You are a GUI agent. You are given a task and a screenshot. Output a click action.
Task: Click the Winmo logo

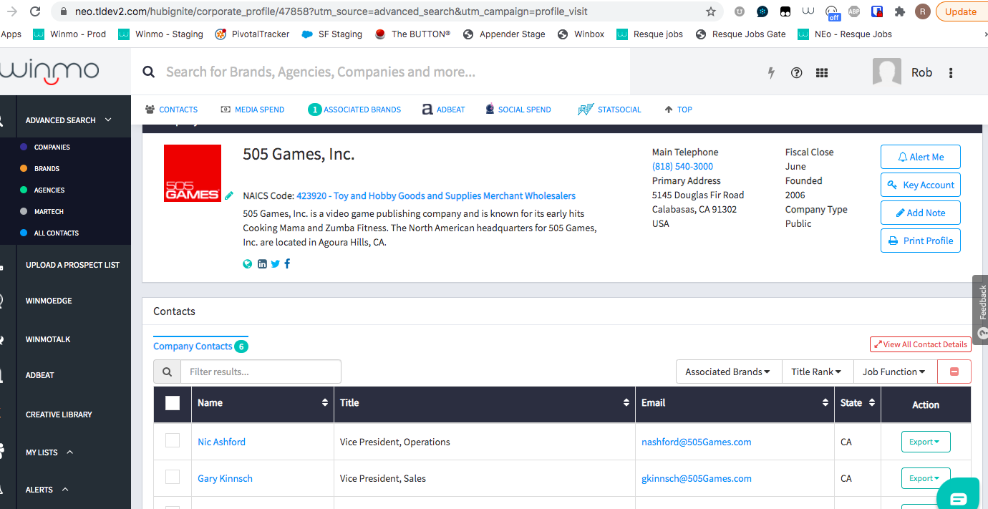point(49,72)
